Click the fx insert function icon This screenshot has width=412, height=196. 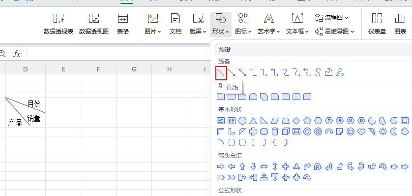[17, 54]
